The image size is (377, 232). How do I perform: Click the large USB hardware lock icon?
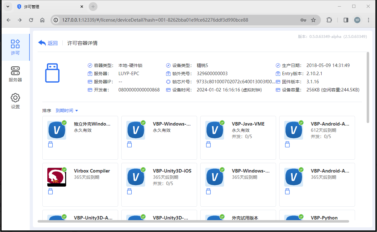pos(52,73)
